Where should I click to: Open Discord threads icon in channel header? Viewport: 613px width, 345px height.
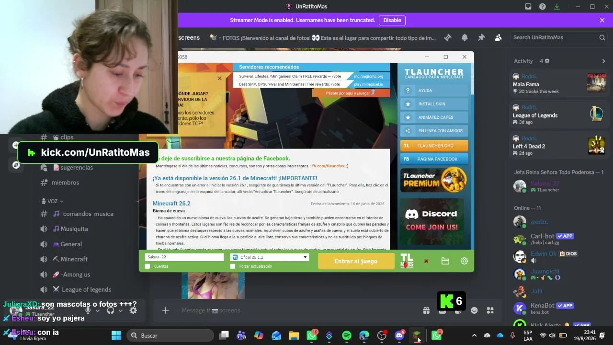(448, 37)
